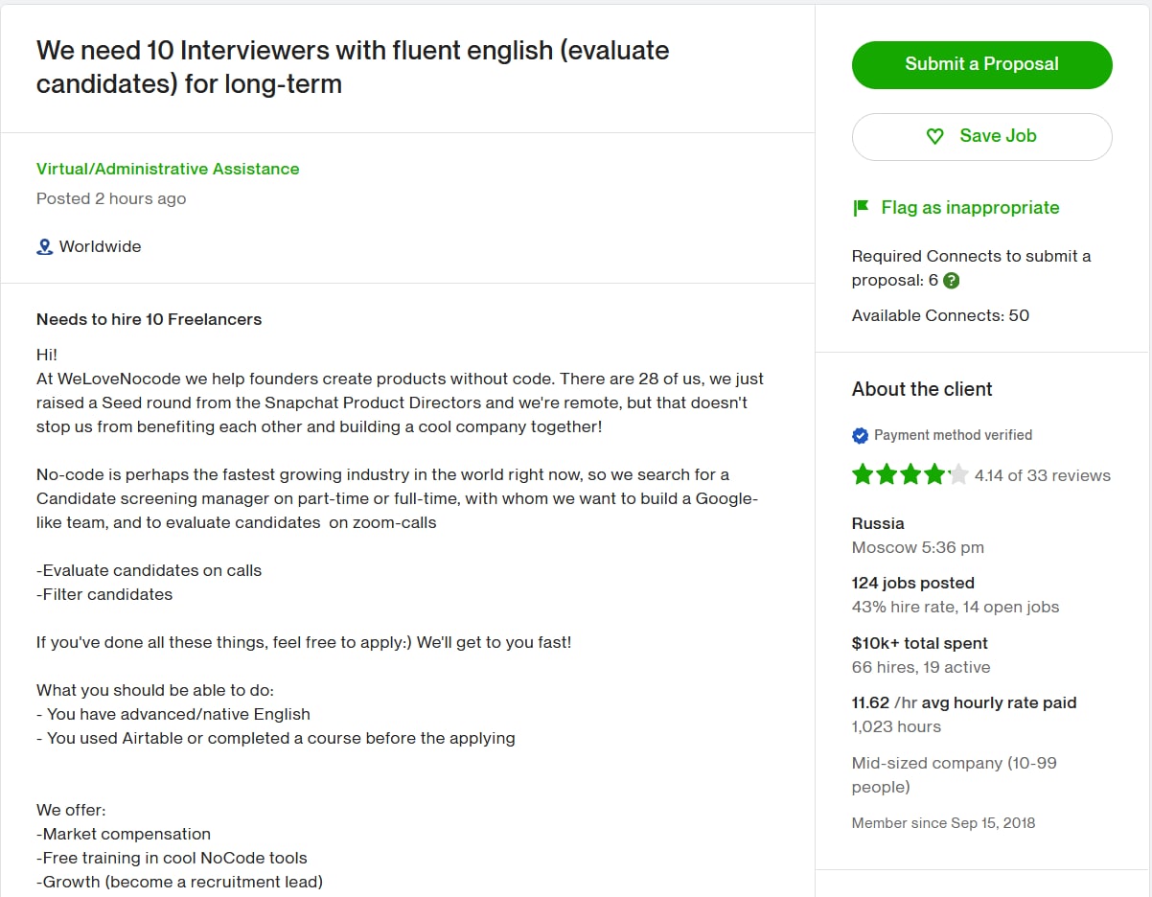Click the Needs to hire 10 Freelancers heading
This screenshot has height=897, width=1152.
[149, 319]
